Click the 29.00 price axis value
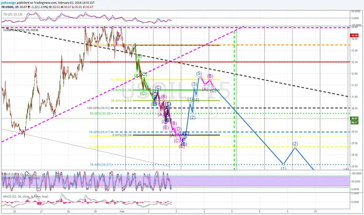Viewport: 364px width, 215px height. [x=354, y=143]
